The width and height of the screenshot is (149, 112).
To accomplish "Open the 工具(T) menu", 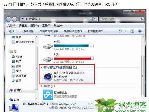I will point(46,26).
